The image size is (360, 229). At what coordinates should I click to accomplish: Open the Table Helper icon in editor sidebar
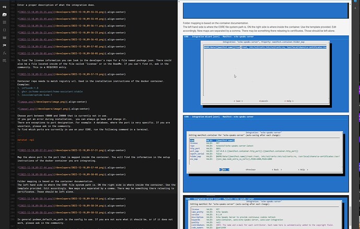(x=4, y=61)
